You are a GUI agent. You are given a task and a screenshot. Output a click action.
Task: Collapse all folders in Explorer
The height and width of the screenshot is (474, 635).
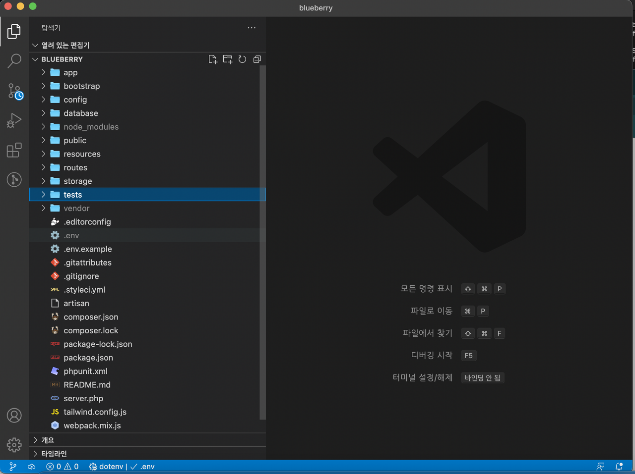click(257, 59)
